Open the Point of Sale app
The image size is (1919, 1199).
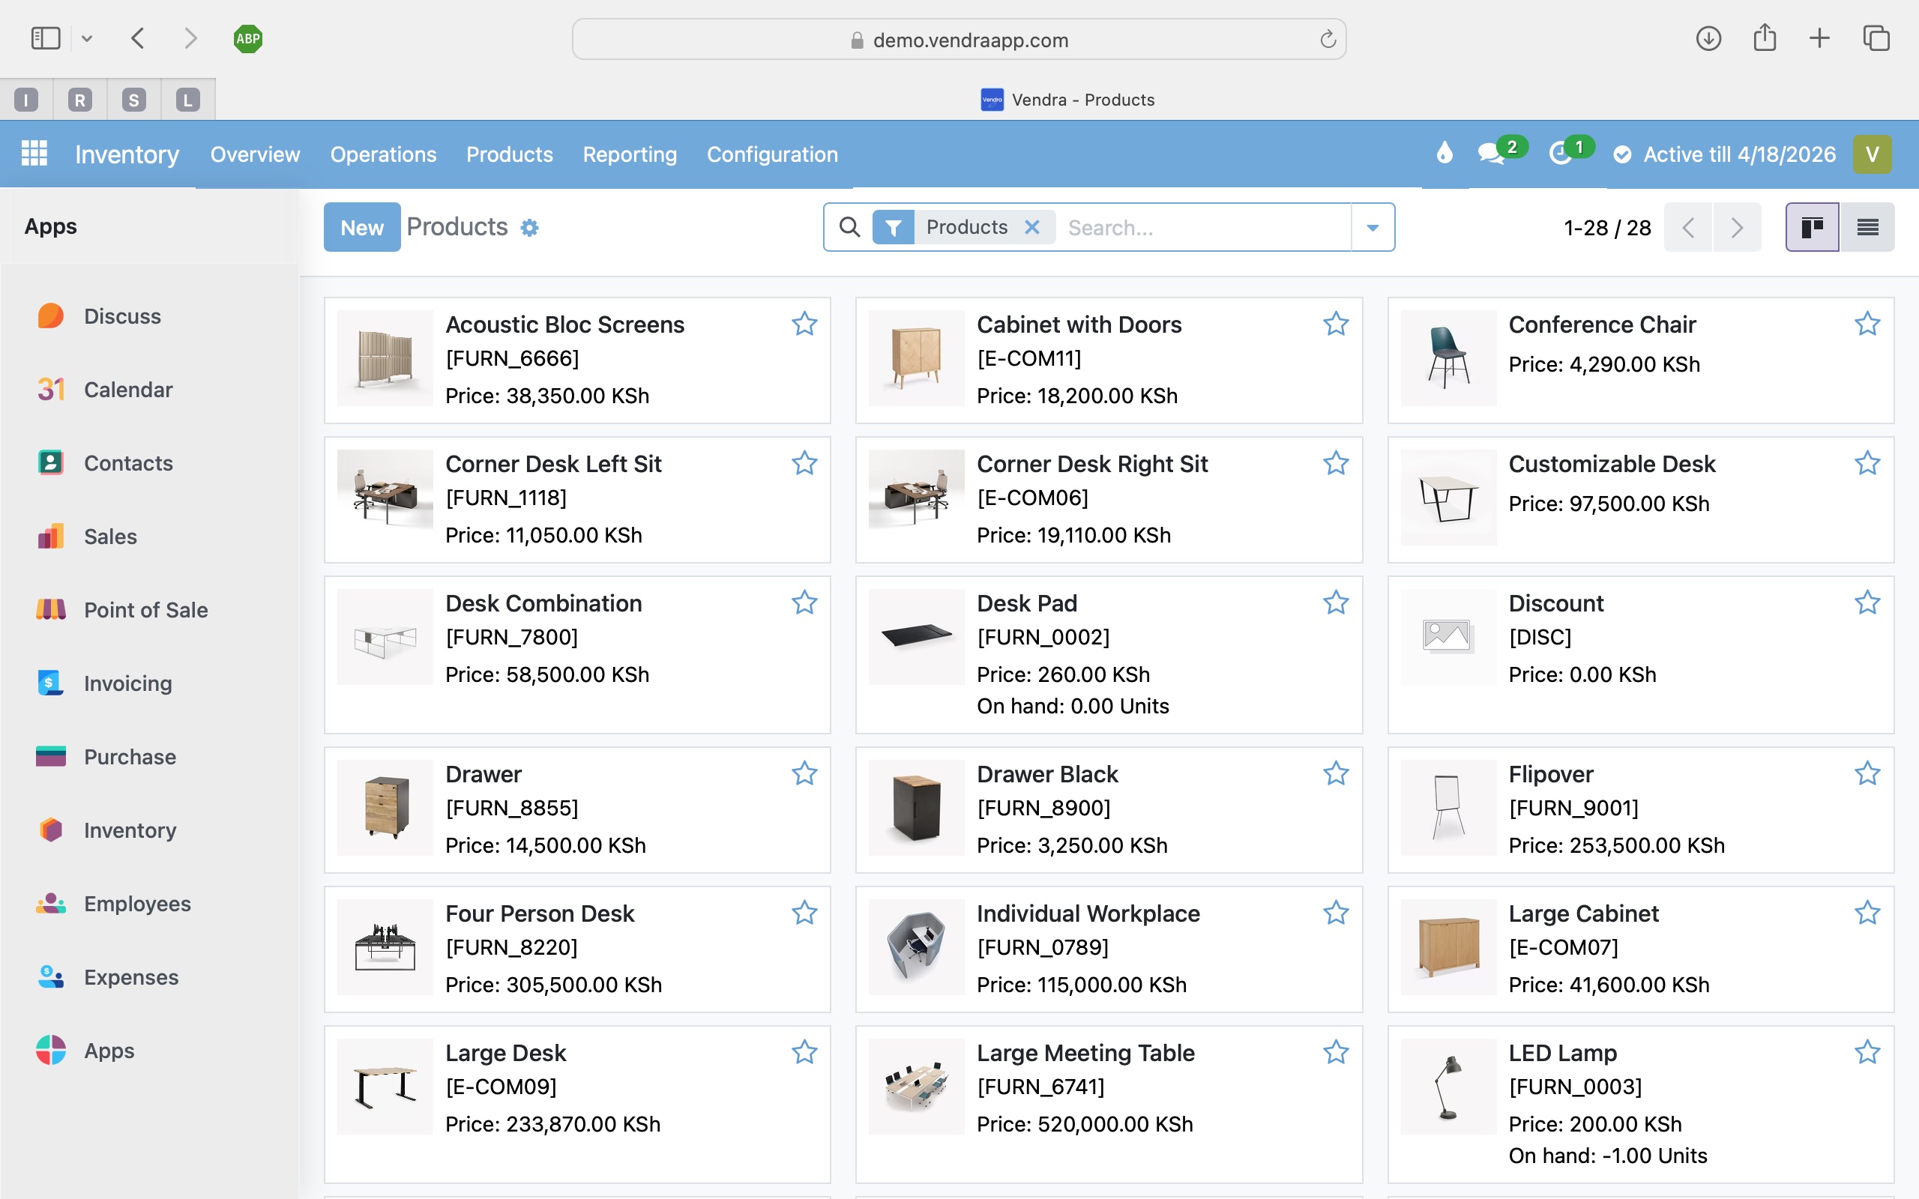tap(145, 610)
